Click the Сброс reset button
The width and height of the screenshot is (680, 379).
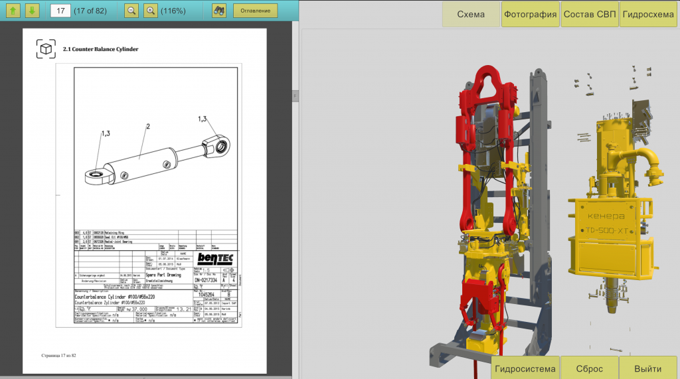[x=590, y=368]
